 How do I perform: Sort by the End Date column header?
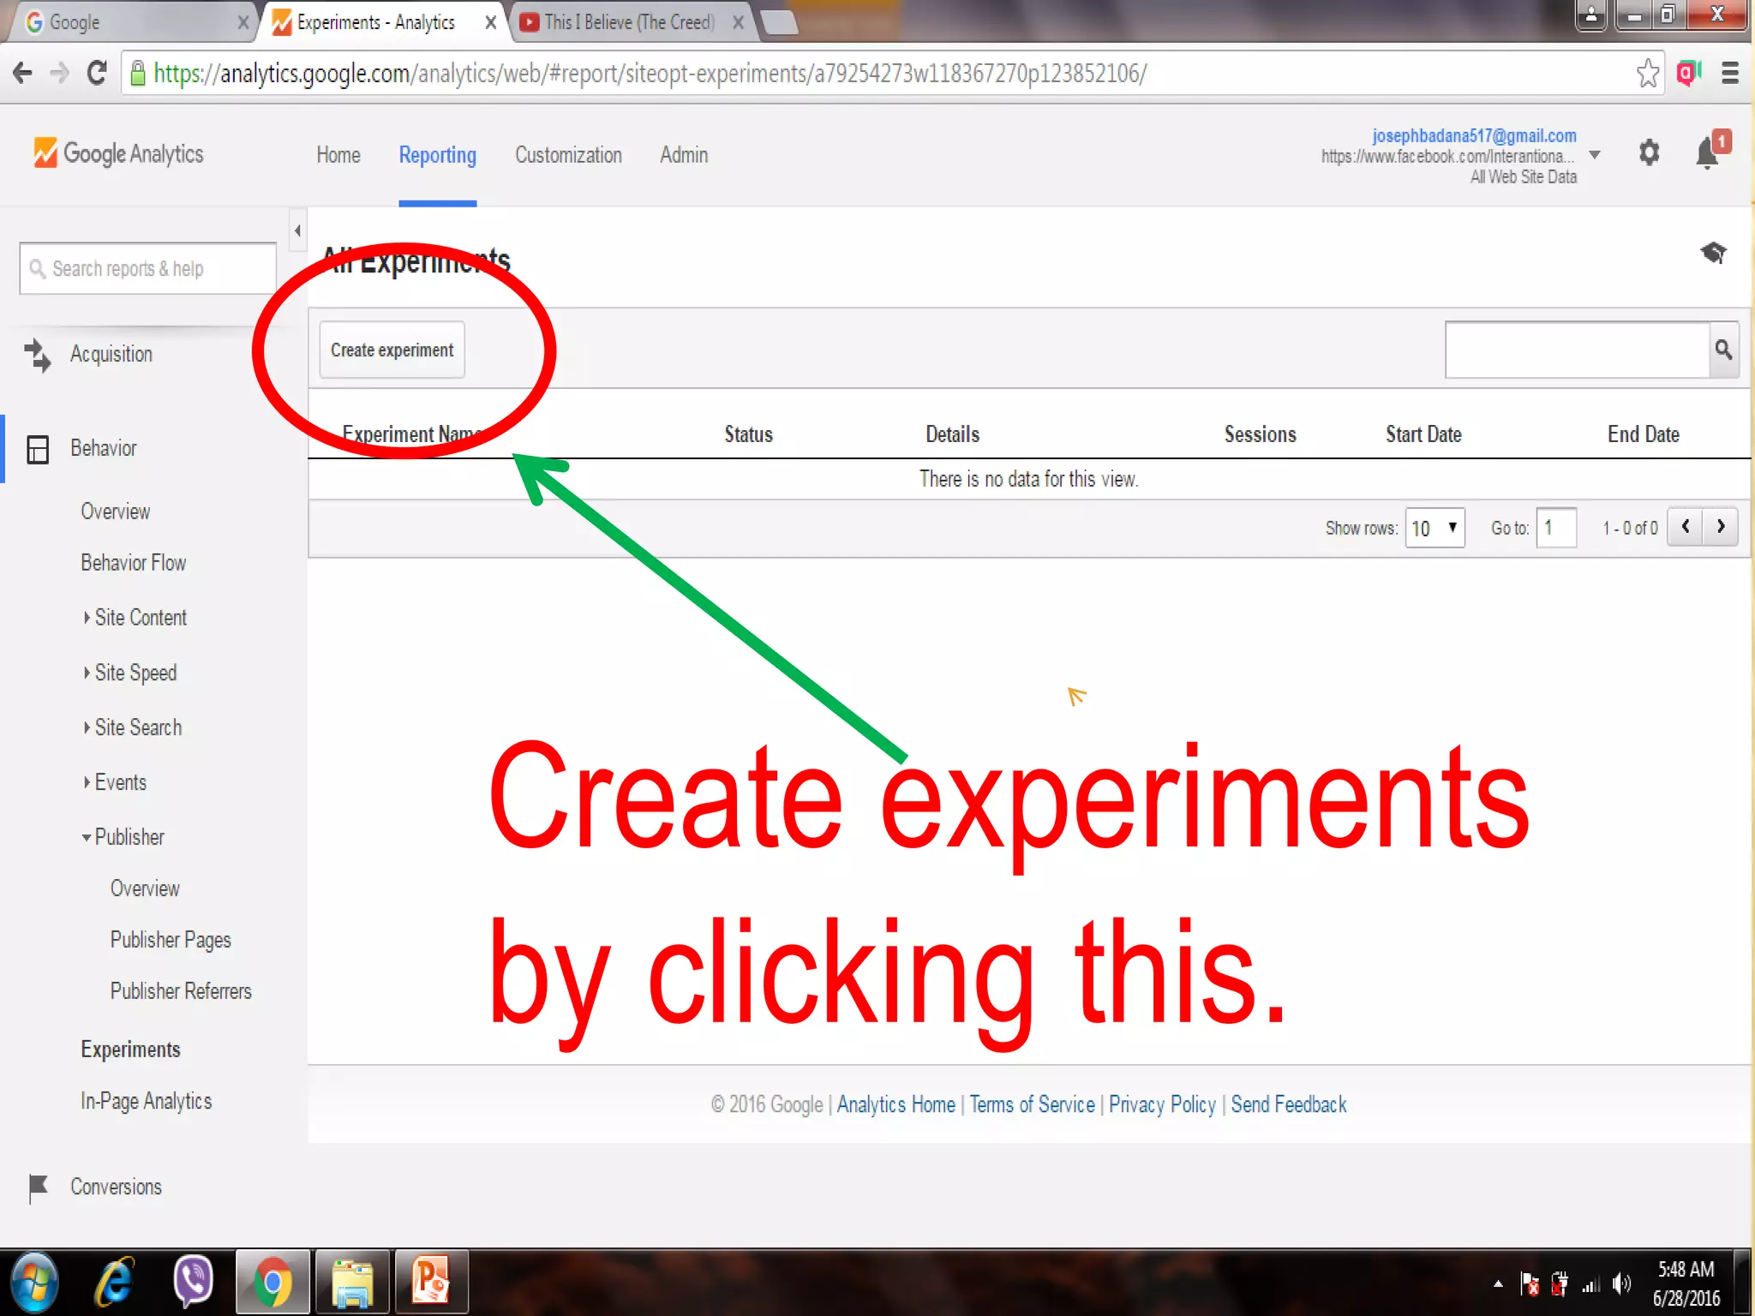1643,434
